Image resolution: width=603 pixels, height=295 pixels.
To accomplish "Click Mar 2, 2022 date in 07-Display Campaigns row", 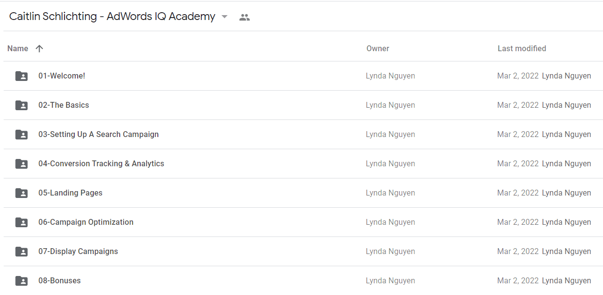I will (x=518, y=252).
